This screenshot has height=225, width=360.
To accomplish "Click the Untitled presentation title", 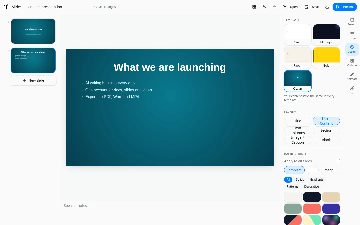I will 45,7.
